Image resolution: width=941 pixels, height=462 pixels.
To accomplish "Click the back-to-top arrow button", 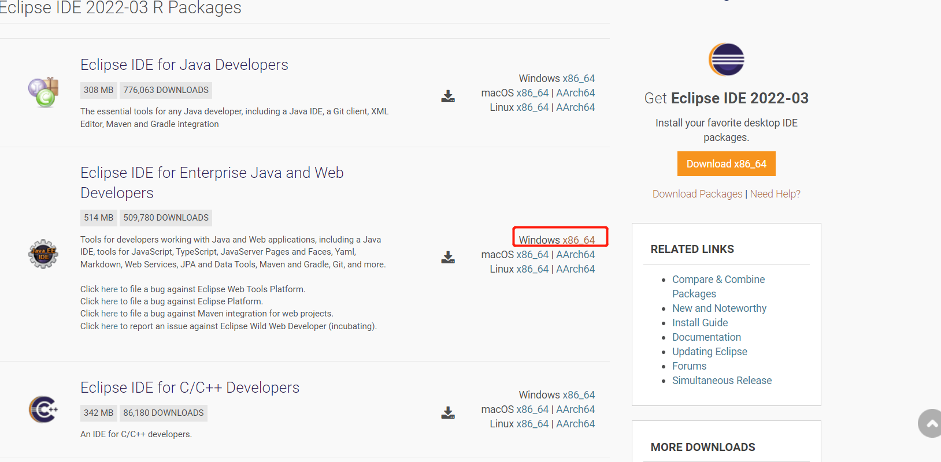I will (929, 423).
